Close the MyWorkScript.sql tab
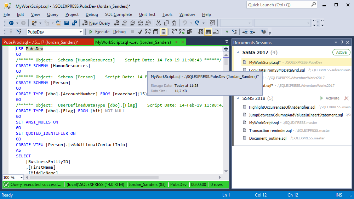Screen dimensions: 354x199 coord(183,42)
